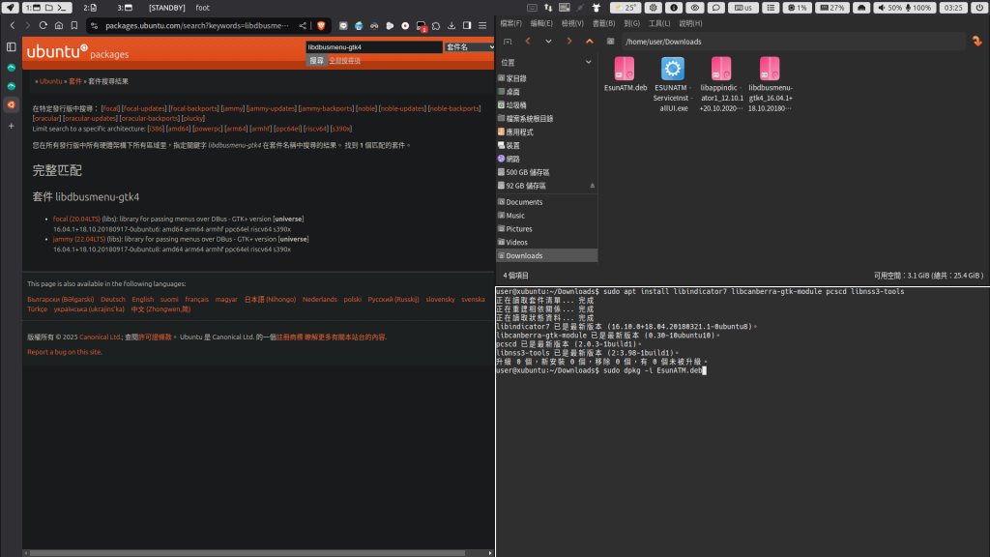Go back in file manager
The image size is (990, 557).
(x=528, y=42)
